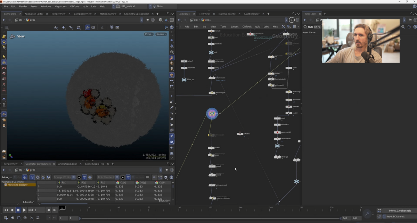Click frame 48 on the timeline
Viewport: 417px width, 223px height.
pos(119,209)
